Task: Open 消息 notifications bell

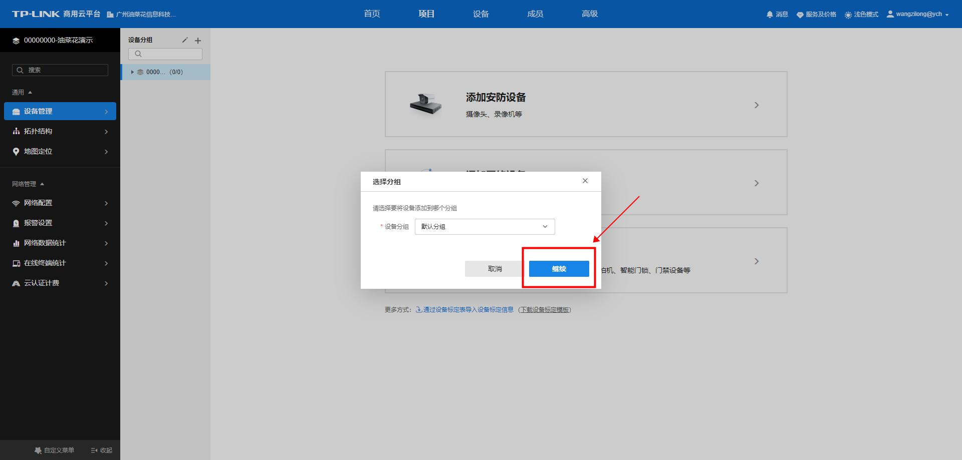Action: coord(777,15)
